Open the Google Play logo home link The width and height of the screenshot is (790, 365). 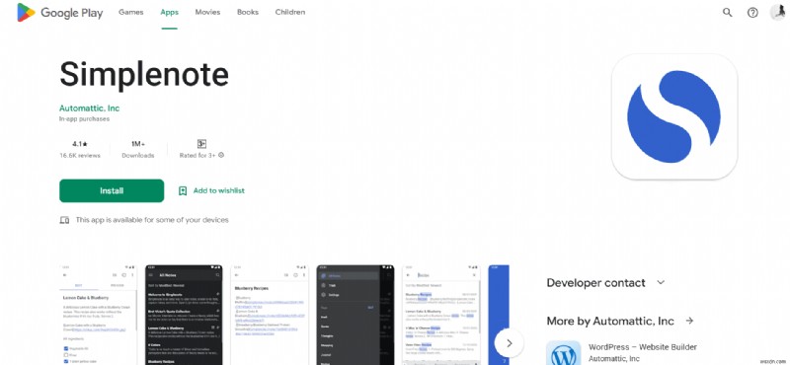tap(59, 13)
